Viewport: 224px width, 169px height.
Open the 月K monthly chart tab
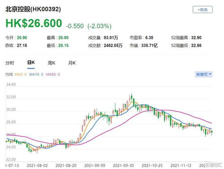72,63
